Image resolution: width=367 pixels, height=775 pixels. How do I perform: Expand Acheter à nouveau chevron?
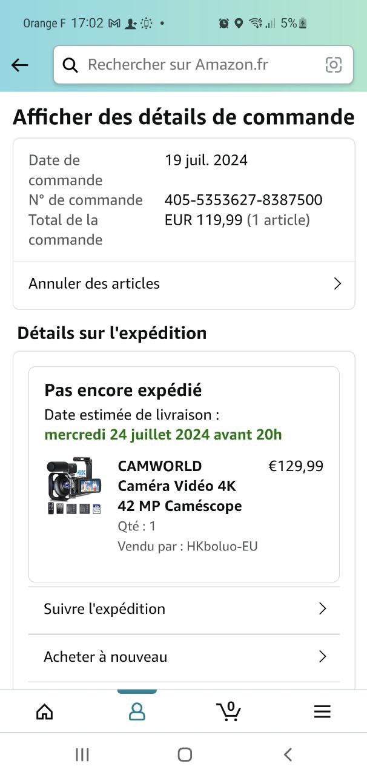pyautogui.click(x=323, y=656)
